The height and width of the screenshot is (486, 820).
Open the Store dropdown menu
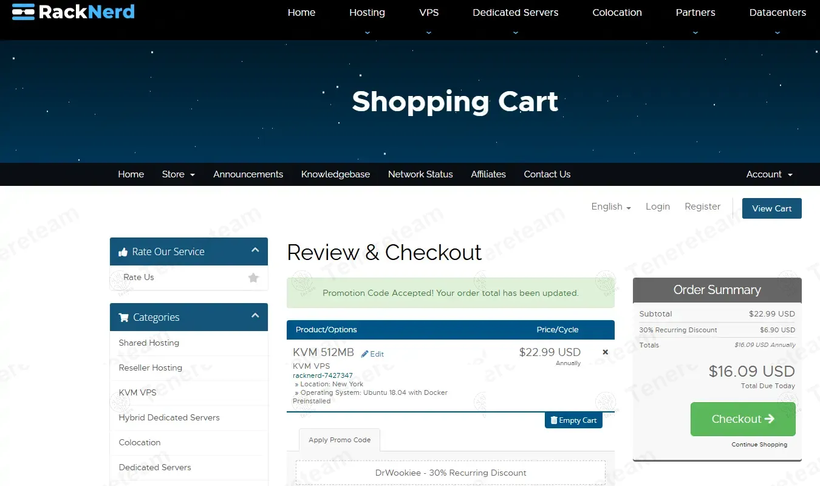(x=179, y=174)
